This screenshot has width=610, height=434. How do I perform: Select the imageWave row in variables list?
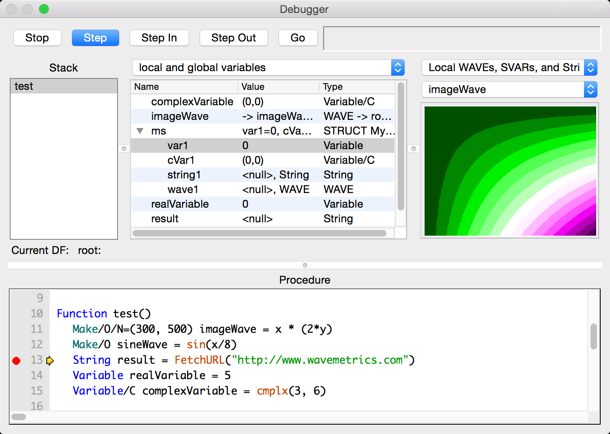pyautogui.click(x=263, y=116)
